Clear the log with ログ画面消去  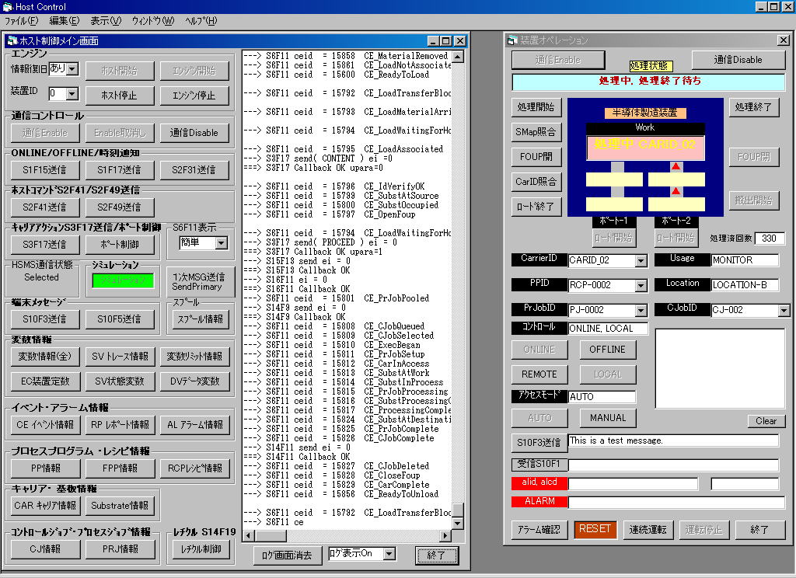click(x=287, y=555)
